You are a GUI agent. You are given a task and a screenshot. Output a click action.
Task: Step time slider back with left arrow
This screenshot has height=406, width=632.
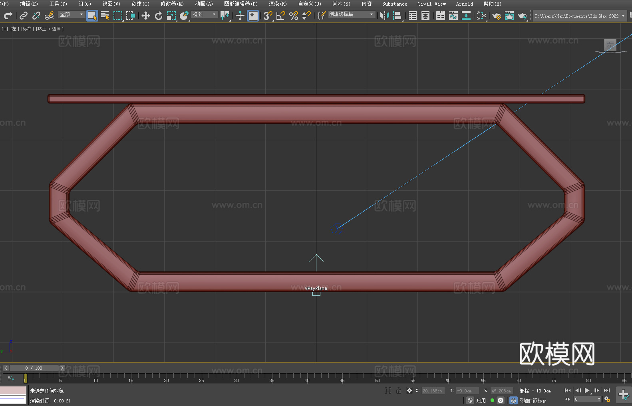(6, 368)
